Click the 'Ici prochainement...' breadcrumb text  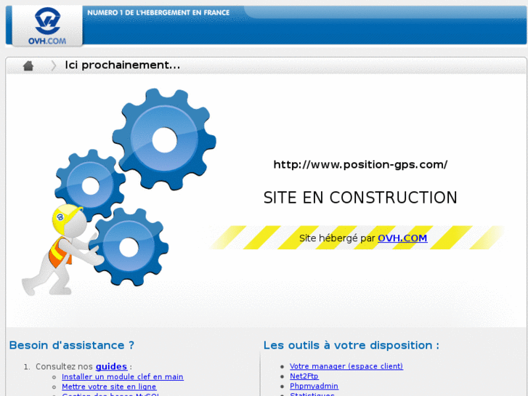[123, 65]
